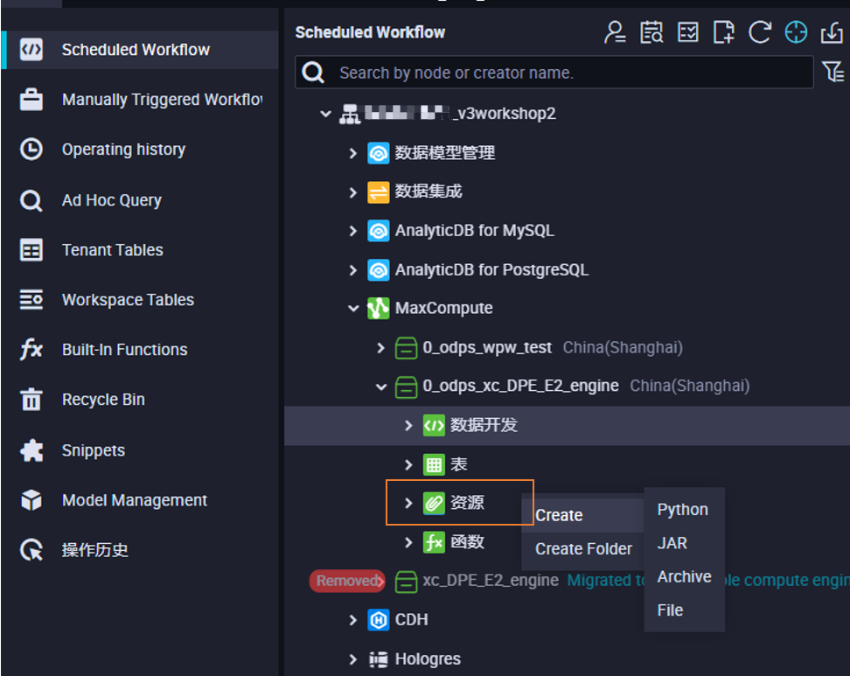Choose File resource type in submenu
The width and height of the screenshot is (850, 676).
tap(684, 610)
